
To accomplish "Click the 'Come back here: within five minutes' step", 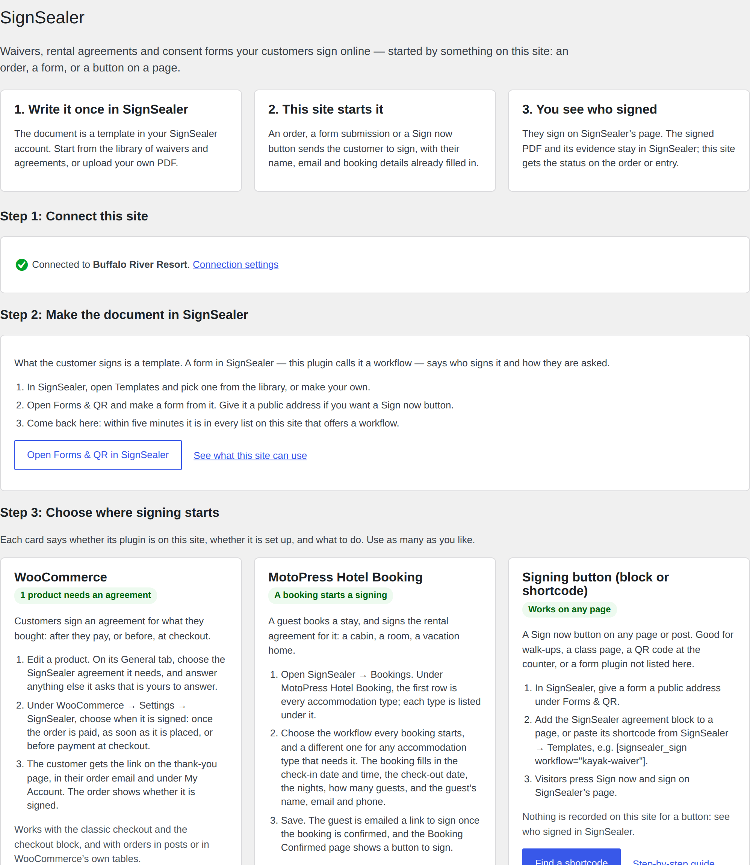I will [x=213, y=423].
